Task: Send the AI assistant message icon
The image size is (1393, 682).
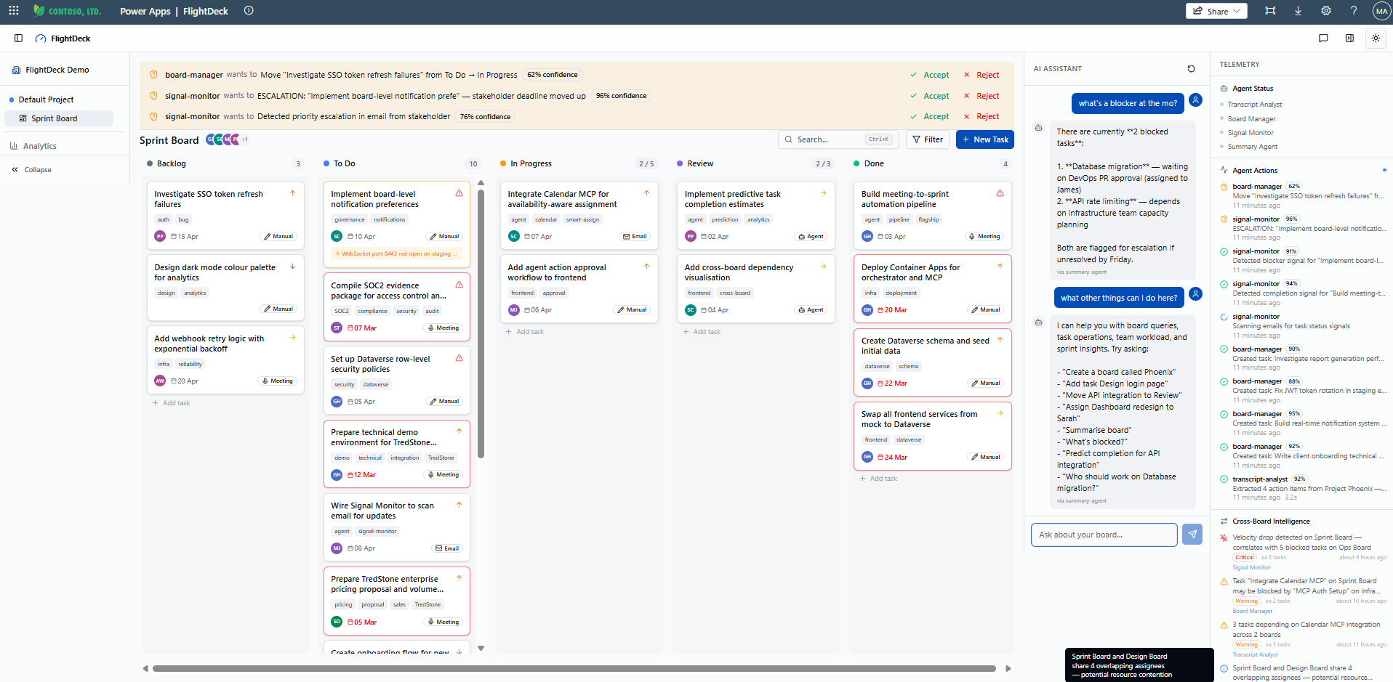Action: [1192, 535]
